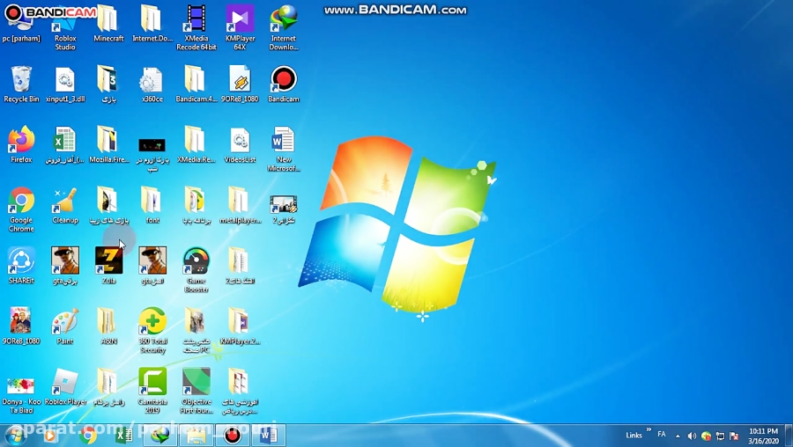Select the New Microsof... Word document

coord(283,149)
